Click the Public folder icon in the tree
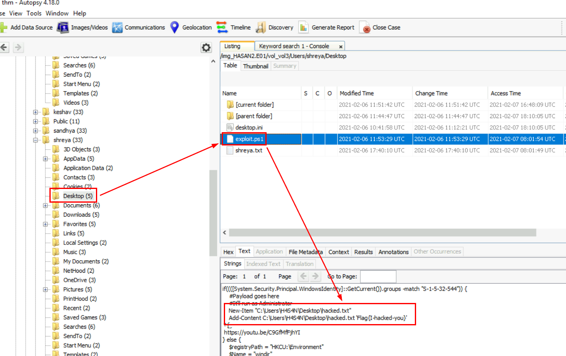566x356 pixels. [x=46, y=121]
